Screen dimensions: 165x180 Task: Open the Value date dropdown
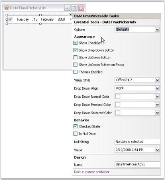[157, 150]
